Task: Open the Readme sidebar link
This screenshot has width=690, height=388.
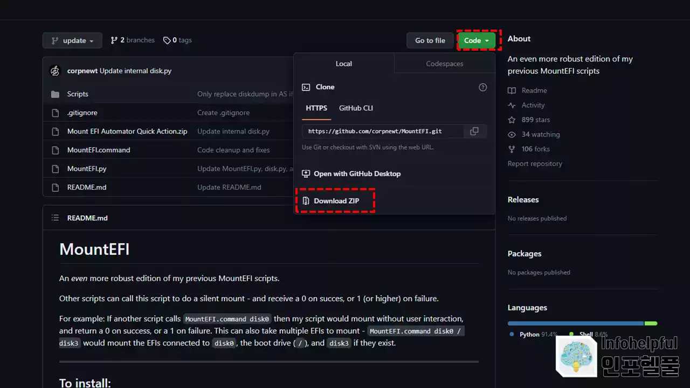Action: point(534,91)
